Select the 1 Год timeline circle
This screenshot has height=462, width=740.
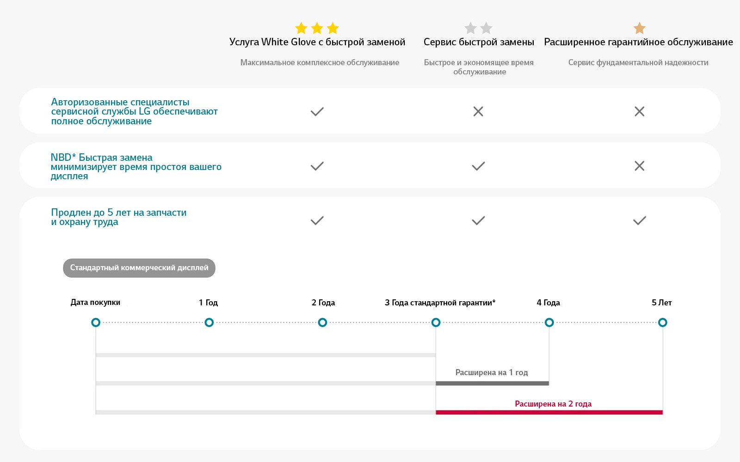209,322
